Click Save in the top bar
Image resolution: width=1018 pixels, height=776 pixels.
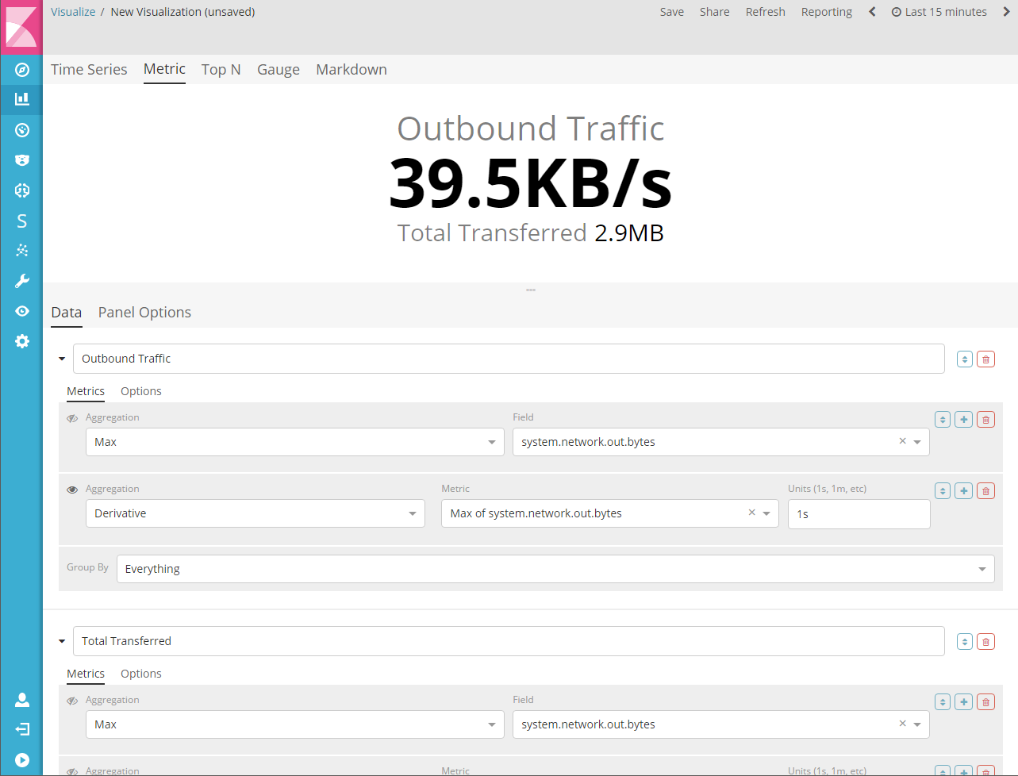(x=671, y=12)
